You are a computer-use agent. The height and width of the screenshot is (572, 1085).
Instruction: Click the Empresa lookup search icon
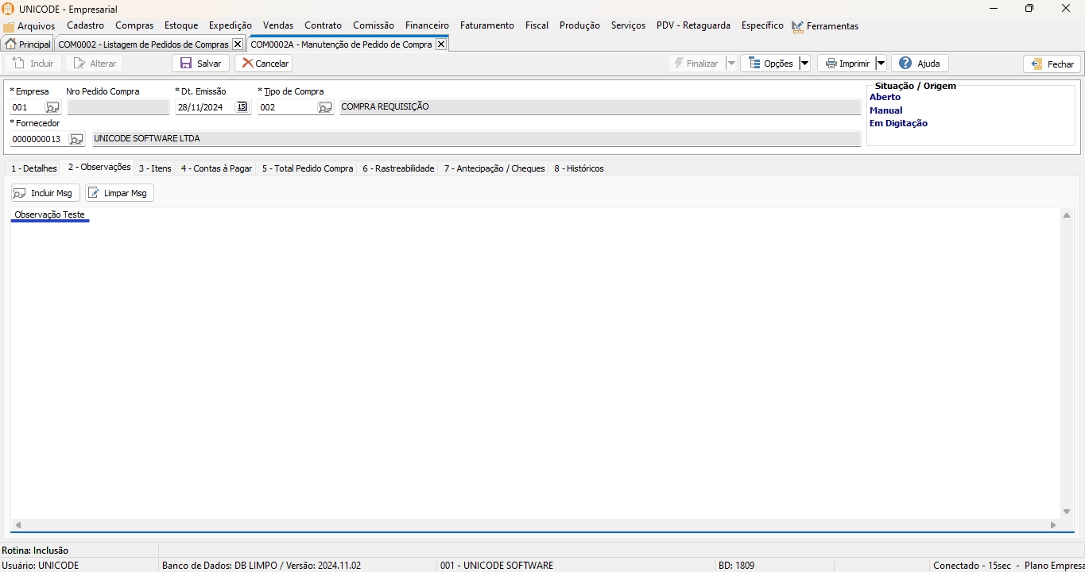point(52,107)
